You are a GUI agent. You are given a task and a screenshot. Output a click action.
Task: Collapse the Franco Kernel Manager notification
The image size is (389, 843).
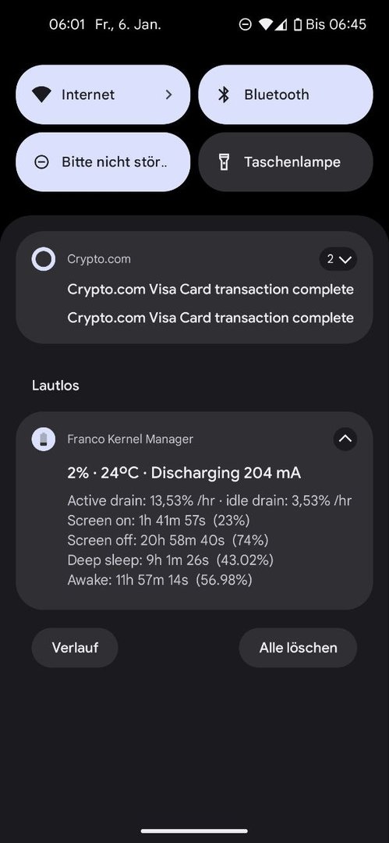[x=345, y=439]
